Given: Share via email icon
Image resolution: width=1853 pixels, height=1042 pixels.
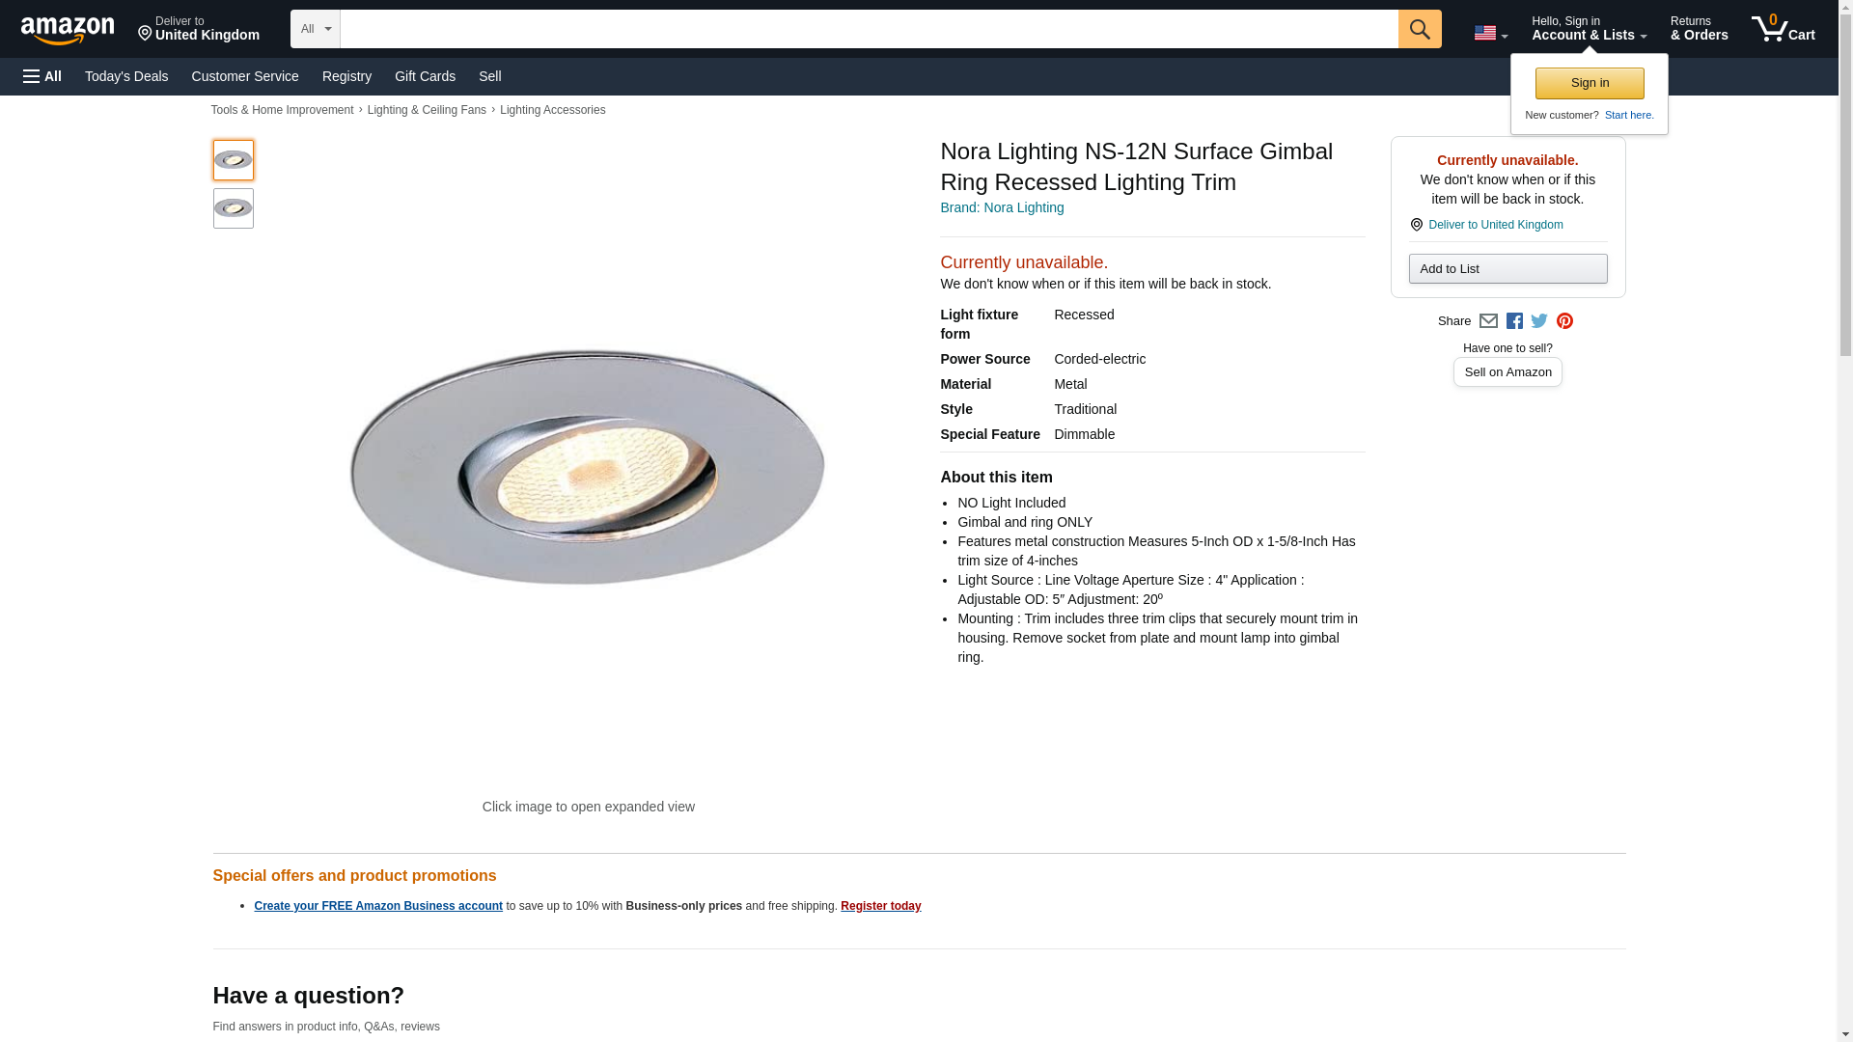Looking at the screenshot, I should (x=1488, y=321).
